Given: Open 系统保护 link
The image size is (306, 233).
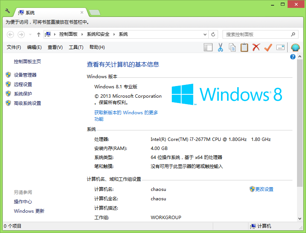Looking at the screenshot, I should coord(23,94).
